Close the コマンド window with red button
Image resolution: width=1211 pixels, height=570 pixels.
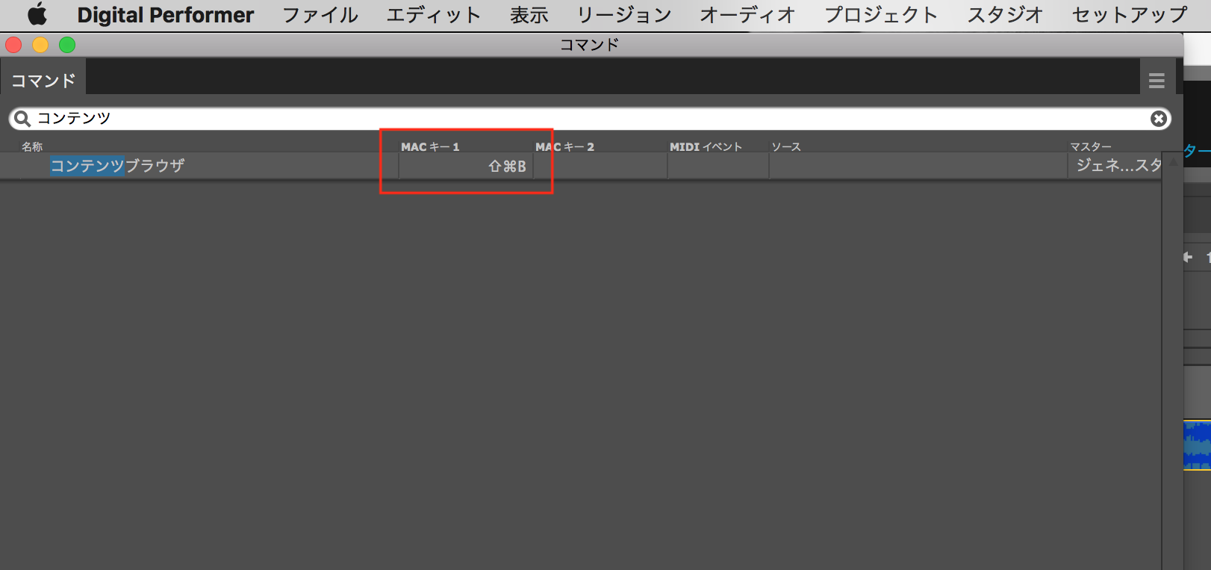click(13, 45)
